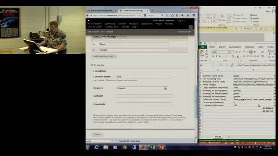Open the Excel DATA tab
This screenshot has height=156, width=278.
click(x=261, y=47)
